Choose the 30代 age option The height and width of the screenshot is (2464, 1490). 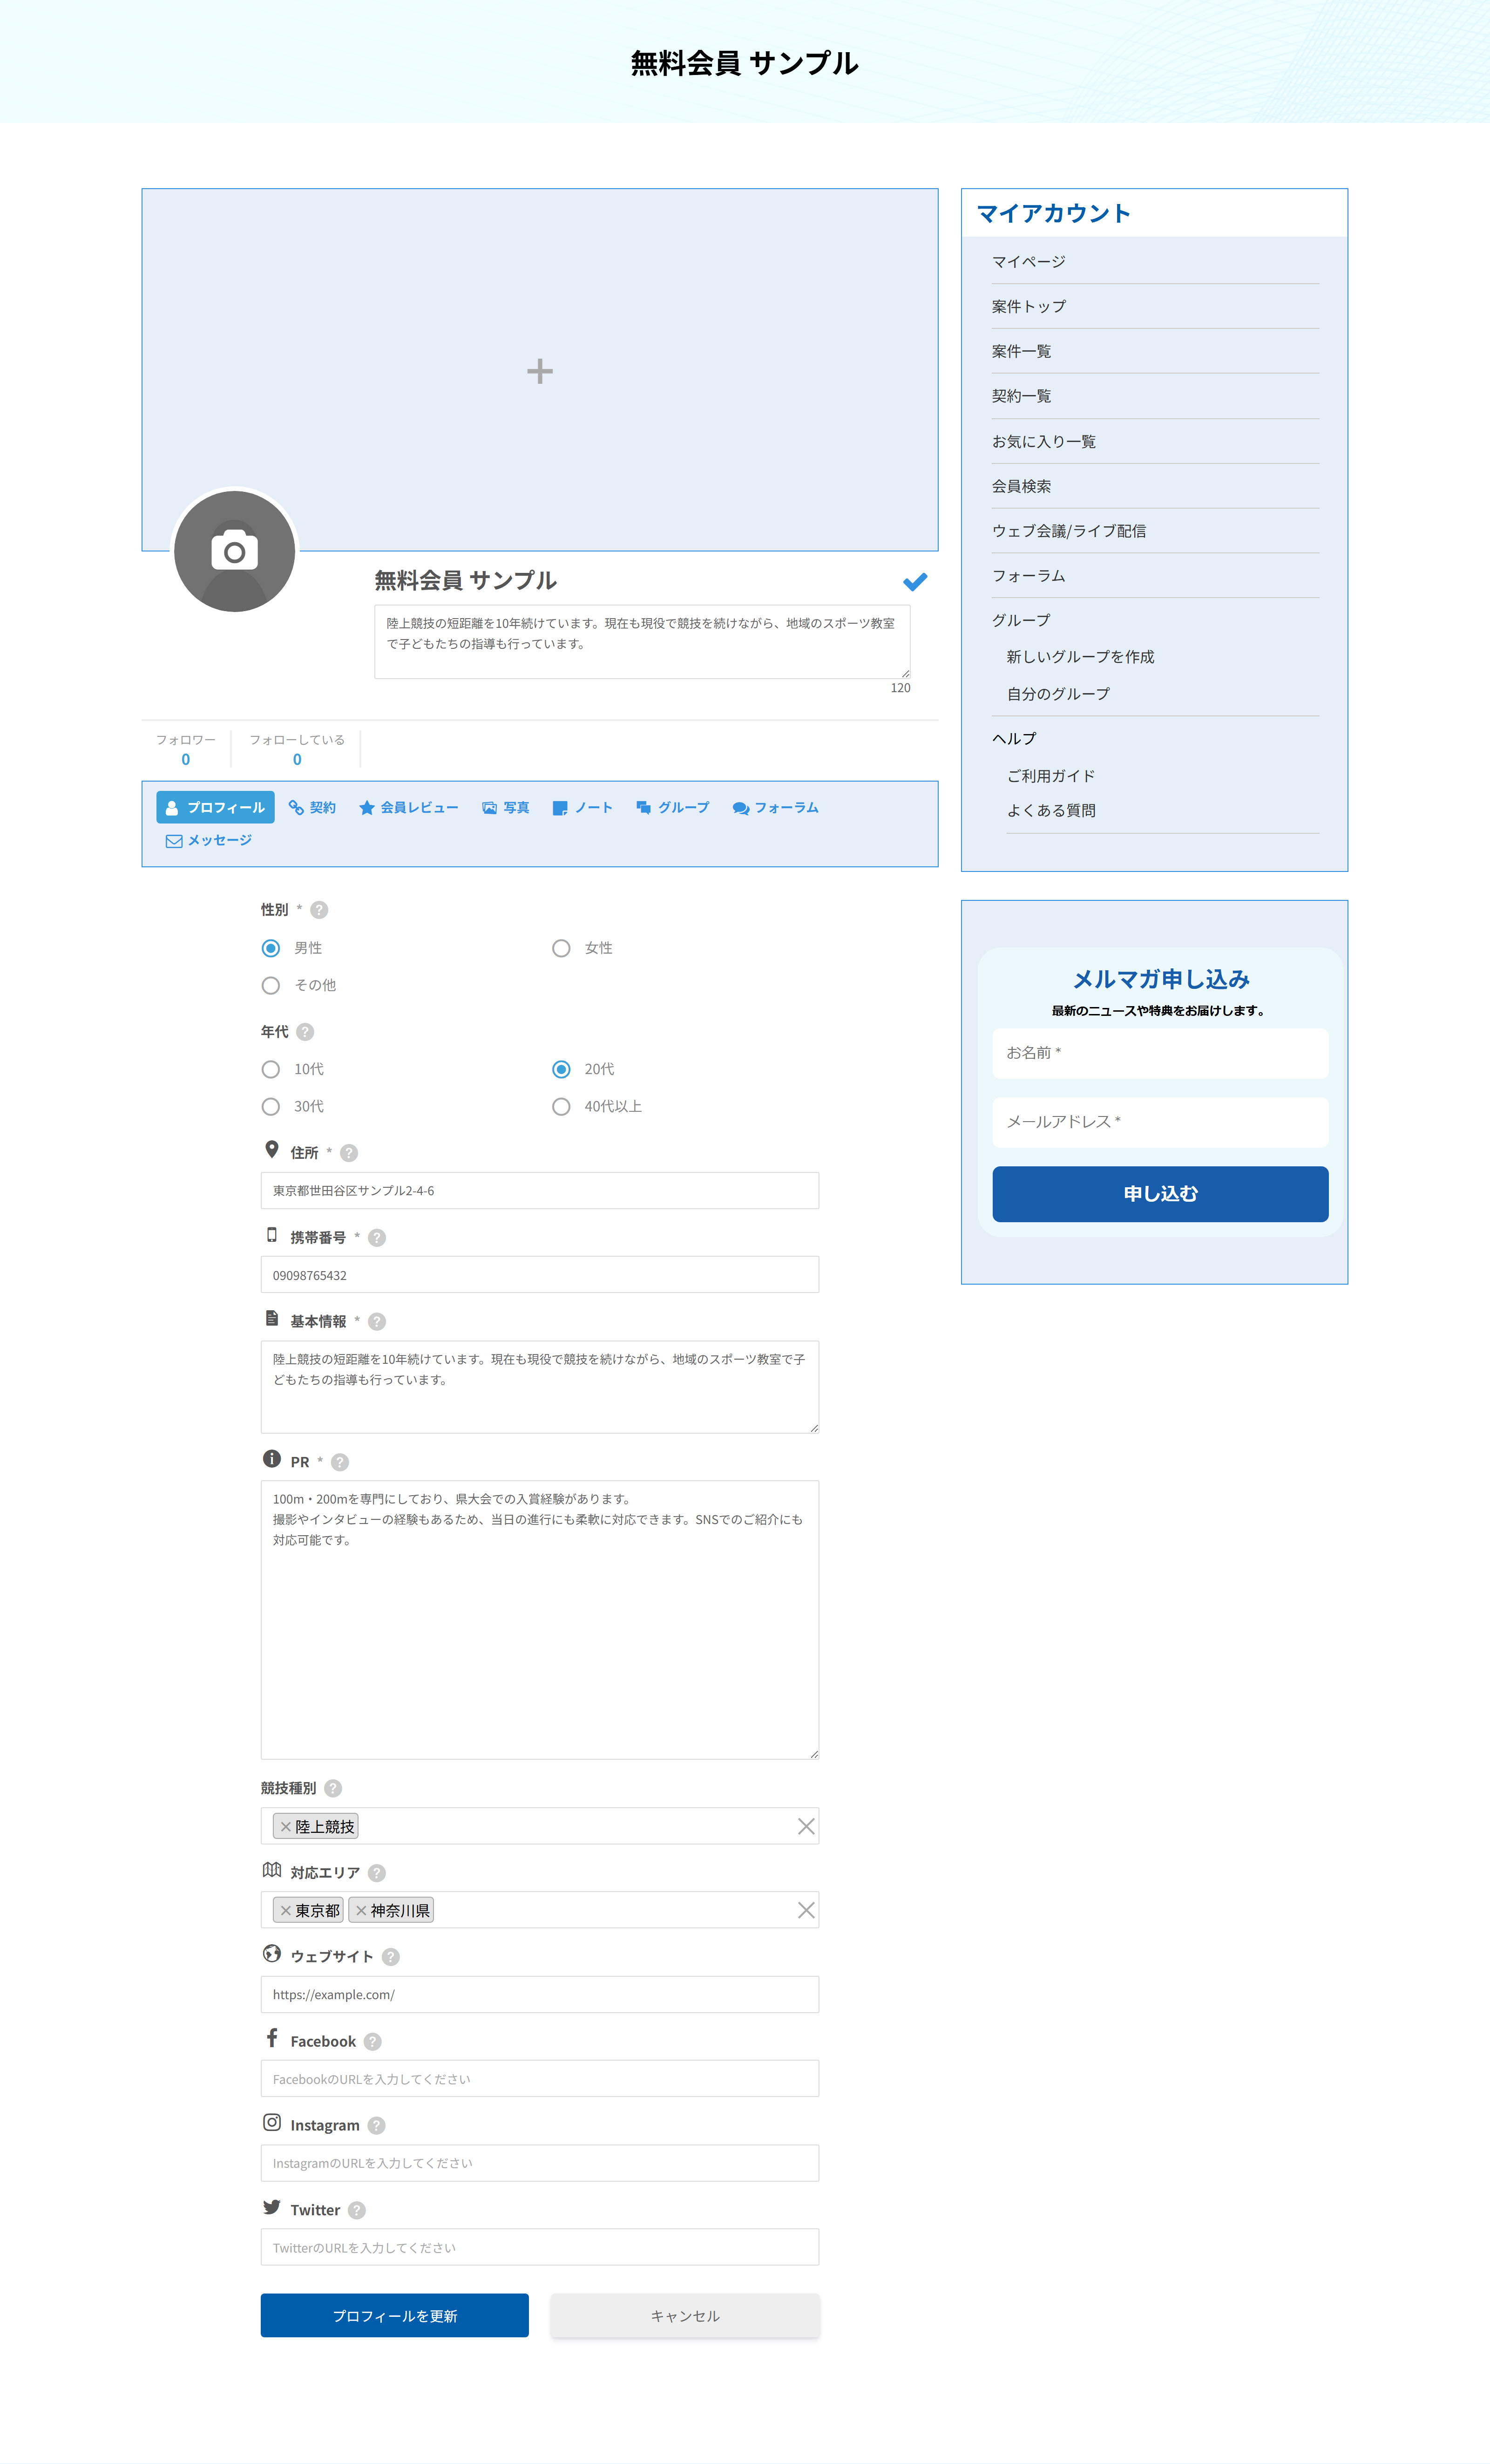point(271,1107)
